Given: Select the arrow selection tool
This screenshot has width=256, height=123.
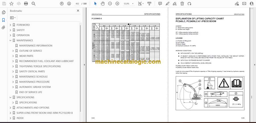Looking at the screenshot, I should coord(96,4).
